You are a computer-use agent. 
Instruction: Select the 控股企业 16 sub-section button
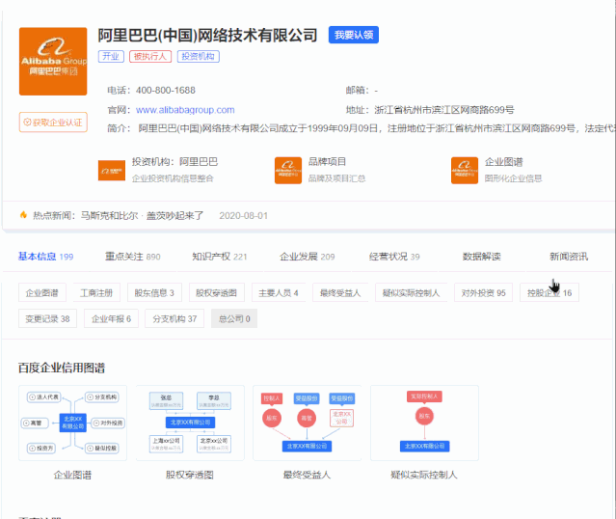coord(549,293)
